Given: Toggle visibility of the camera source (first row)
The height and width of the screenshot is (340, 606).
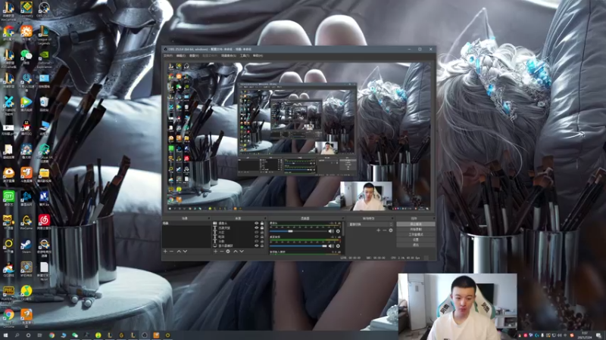Looking at the screenshot, I should point(256,223).
